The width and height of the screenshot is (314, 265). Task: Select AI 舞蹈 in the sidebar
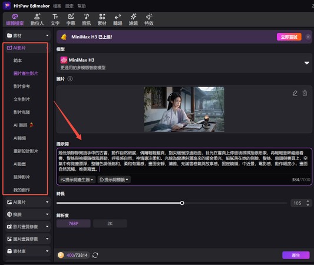[23, 125]
